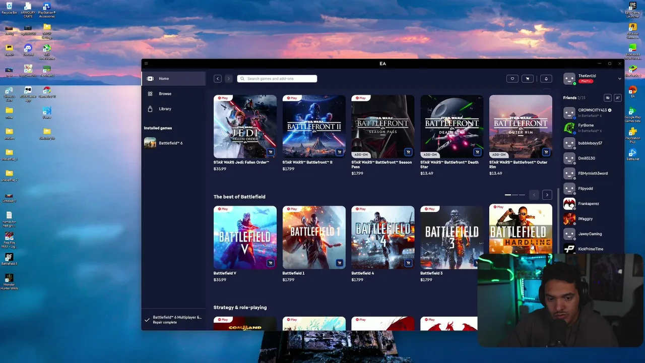645x363 pixels.
Task: Add Battlefield V to cart
Action: pyautogui.click(x=271, y=263)
